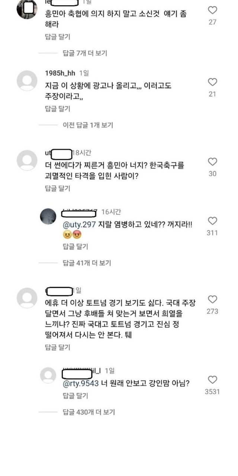Expand 답글 430개 더 보기

tap(89, 412)
